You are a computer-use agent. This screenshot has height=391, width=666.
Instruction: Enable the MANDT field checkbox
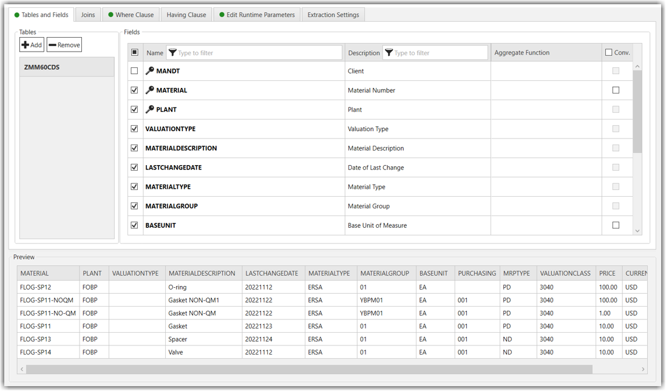pyautogui.click(x=134, y=70)
